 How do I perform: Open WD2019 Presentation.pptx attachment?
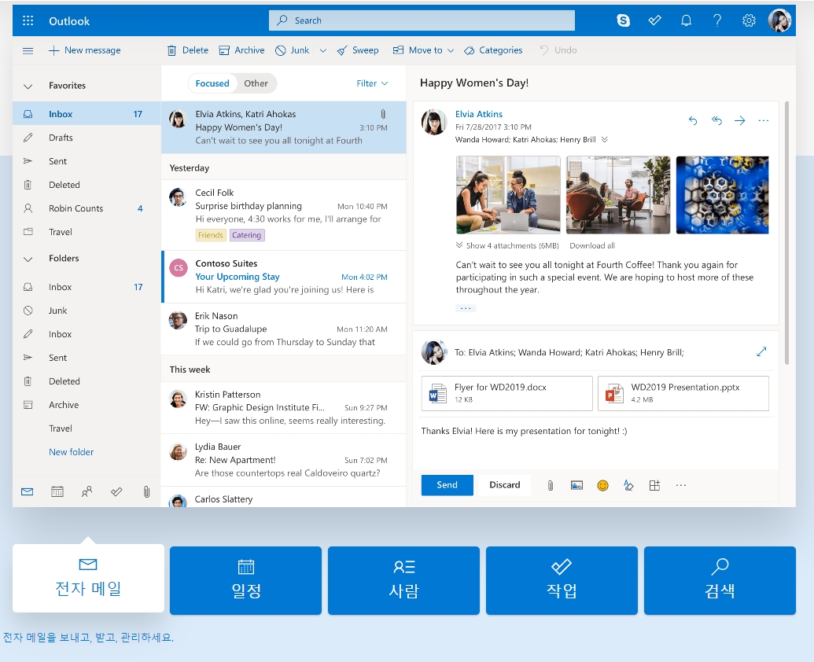pos(683,393)
